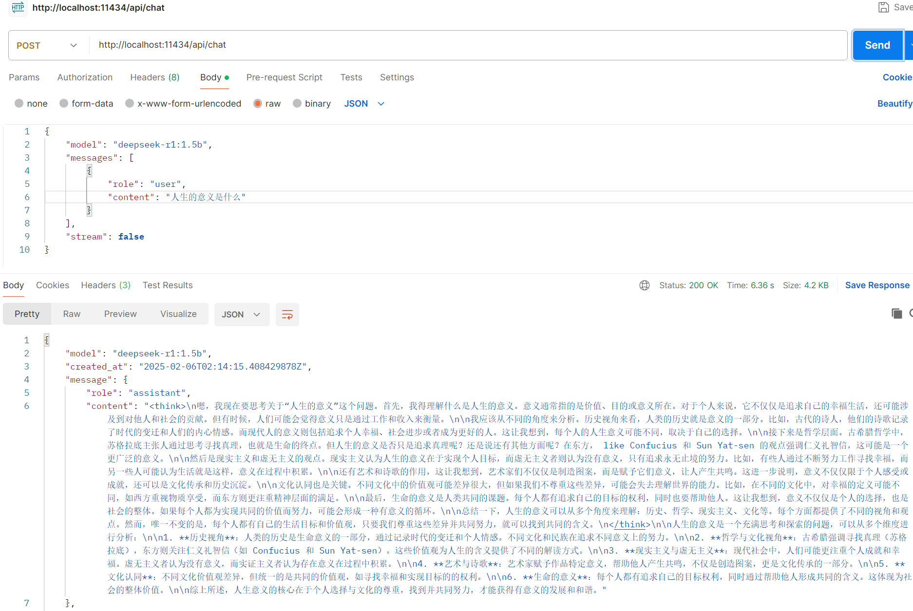The image size is (913, 611).
Task: Select the none body type radio
Action: click(x=19, y=103)
